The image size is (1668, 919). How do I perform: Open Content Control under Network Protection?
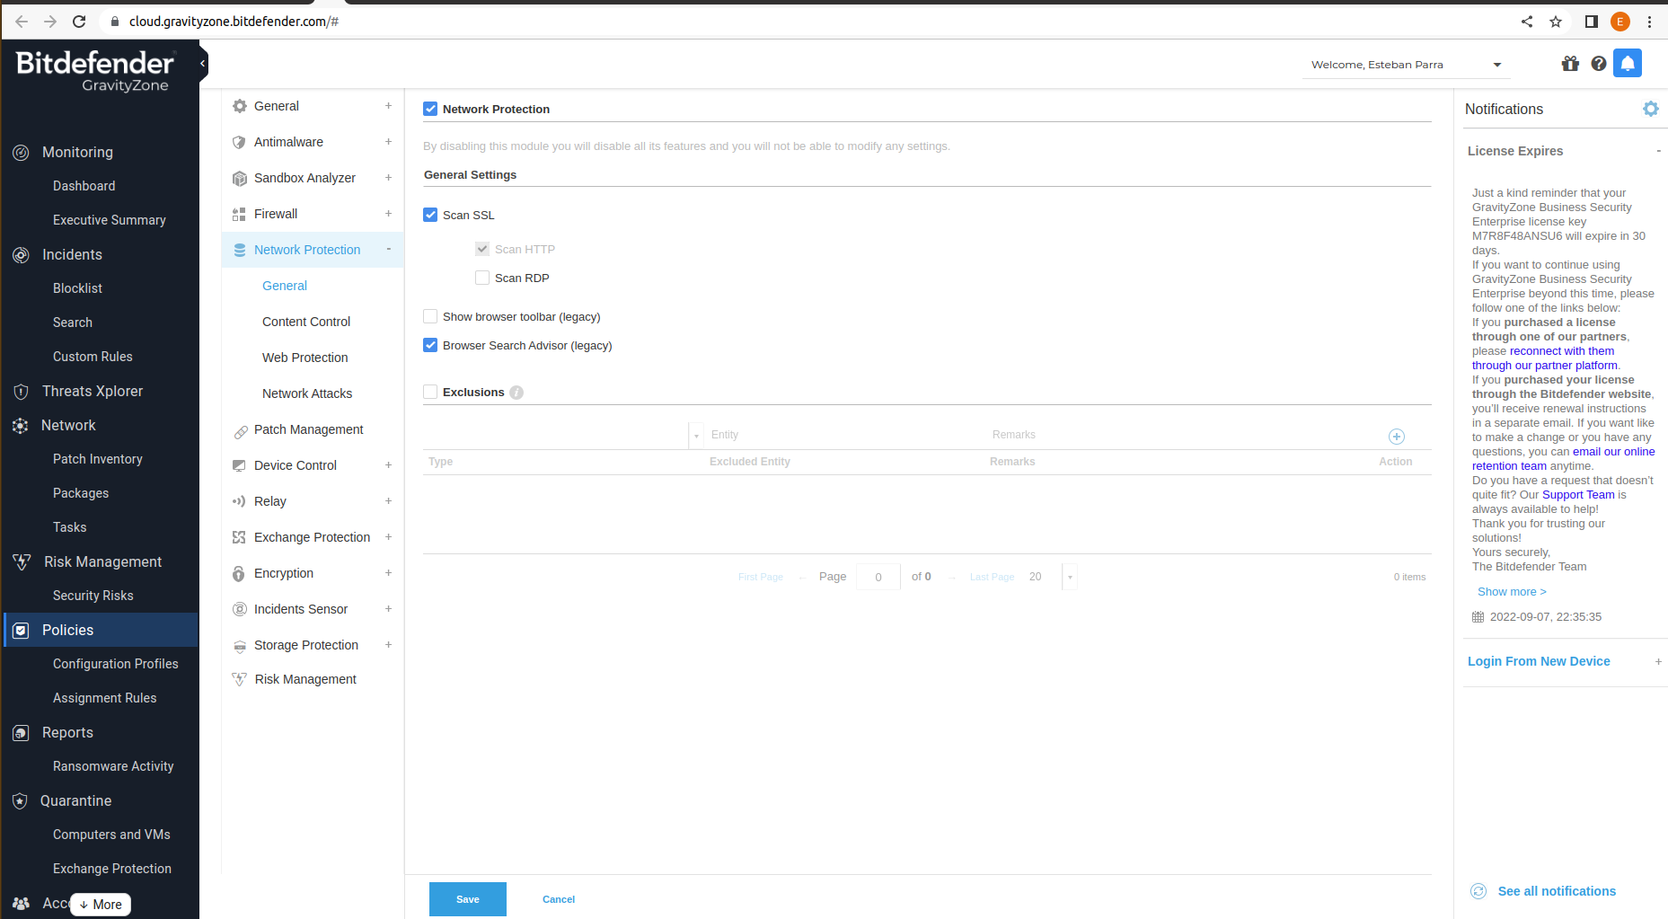(306, 322)
